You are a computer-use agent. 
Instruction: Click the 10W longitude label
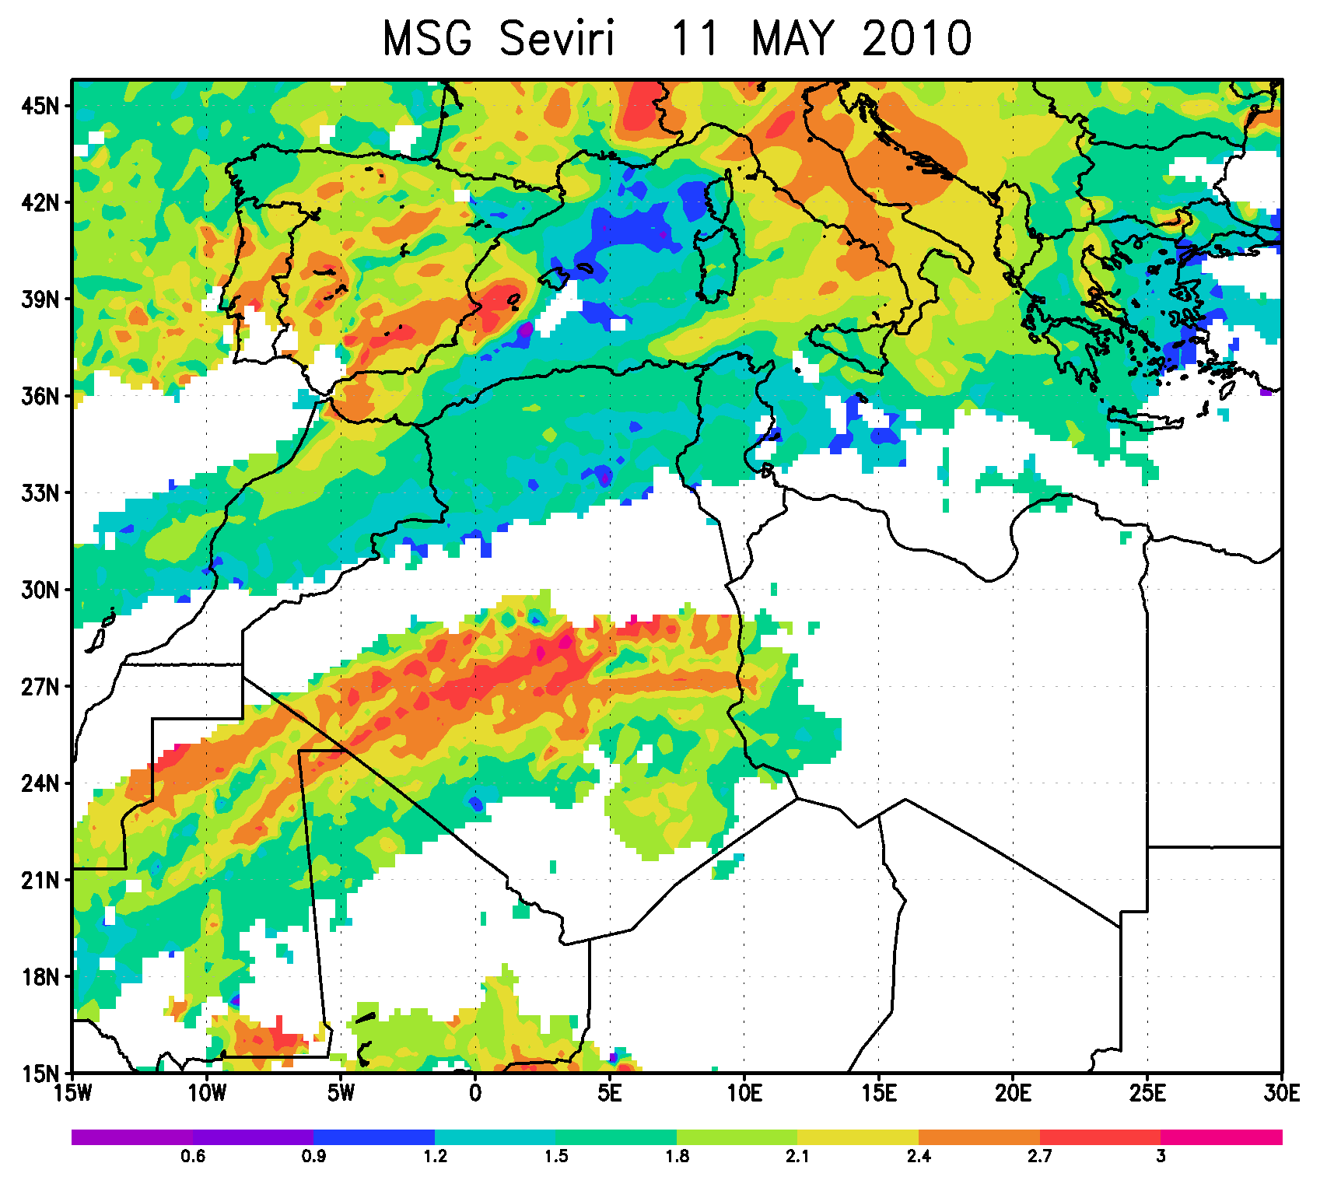(207, 1094)
